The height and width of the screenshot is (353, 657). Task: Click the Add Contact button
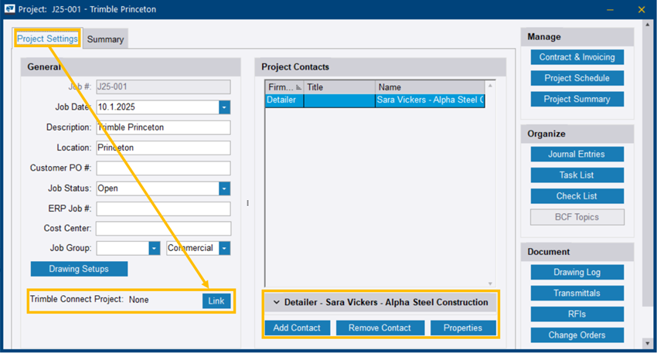[x=297, y=328]
